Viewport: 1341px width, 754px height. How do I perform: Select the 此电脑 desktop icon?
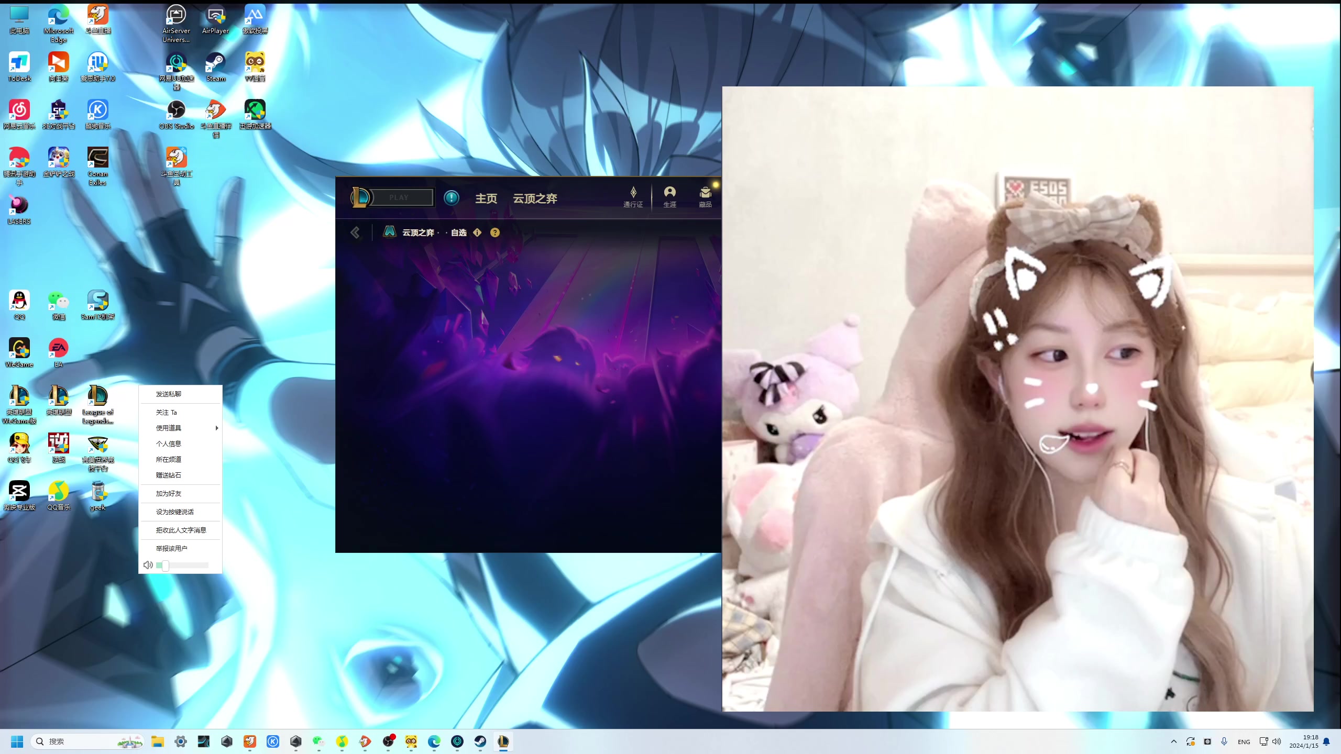click(19, 19)
